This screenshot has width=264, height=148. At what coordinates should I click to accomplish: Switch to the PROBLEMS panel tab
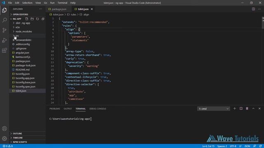point(55,109)
